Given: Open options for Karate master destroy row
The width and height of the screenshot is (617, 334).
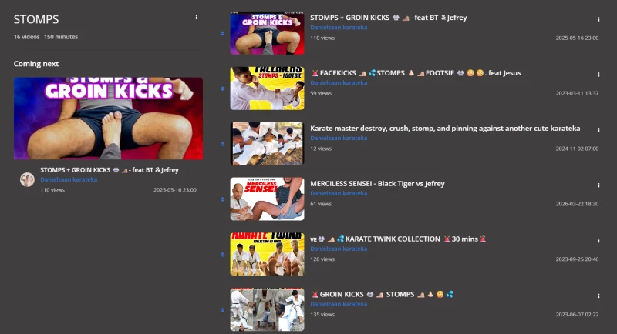Looking at the screenshot, I should [598, 129].
